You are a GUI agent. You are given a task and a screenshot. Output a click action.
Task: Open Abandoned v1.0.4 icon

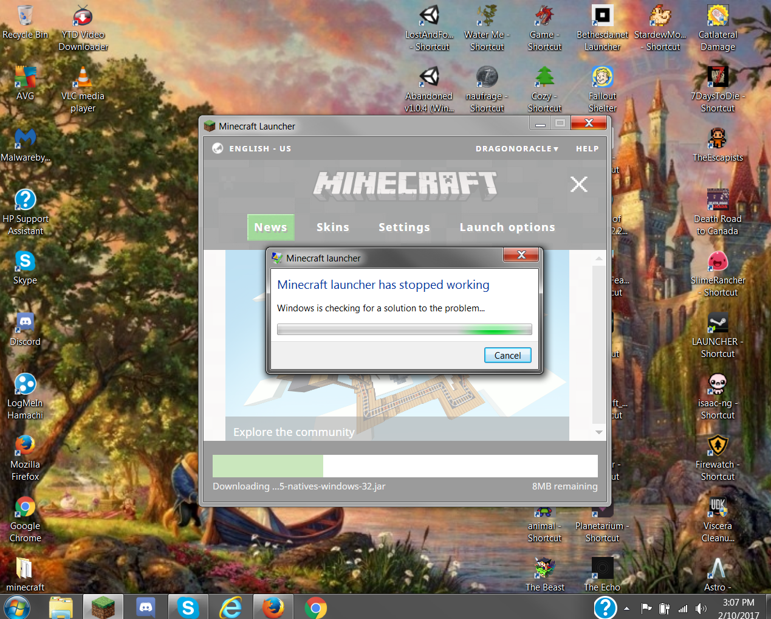tap(430, 90)
